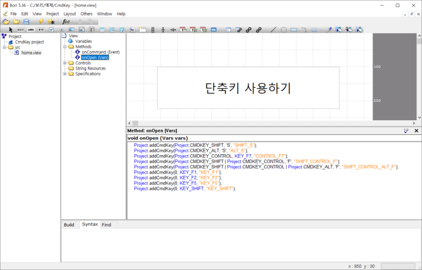Click the syntax check icon in method header
Viewport: 422px width, 270px height.
(x=406, y=130)
